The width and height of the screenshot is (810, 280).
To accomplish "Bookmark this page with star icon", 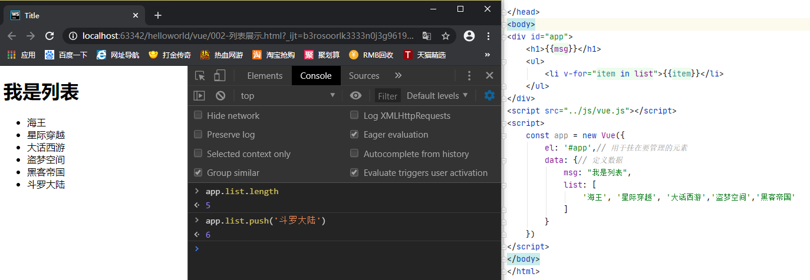I will (x=446, y=36).
